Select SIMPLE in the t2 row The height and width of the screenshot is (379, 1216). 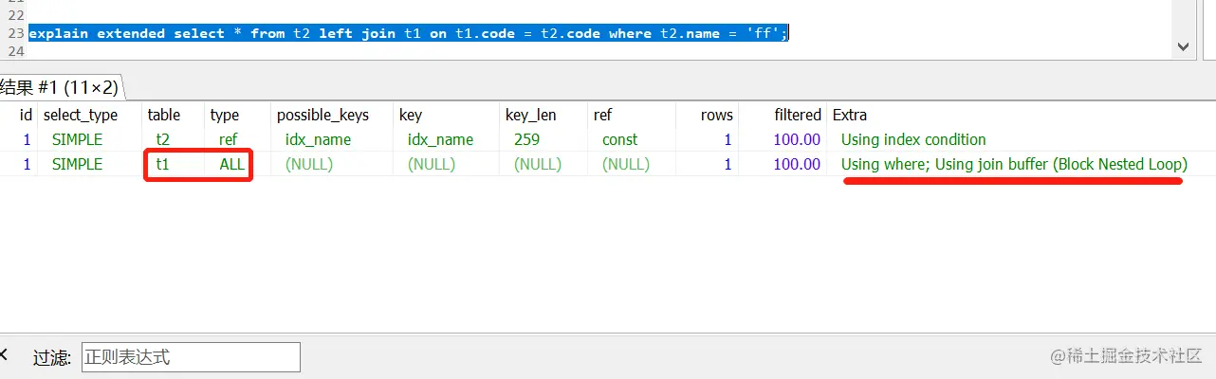[79, 139]
